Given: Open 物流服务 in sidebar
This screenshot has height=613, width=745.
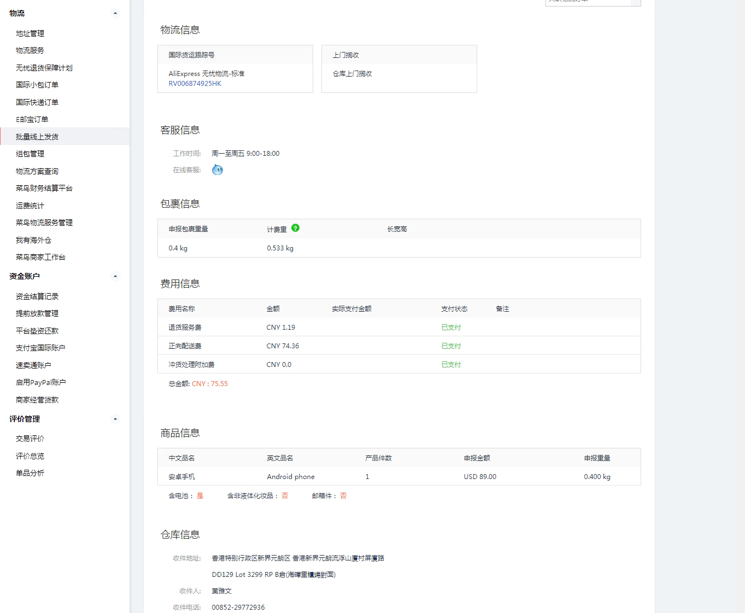Looking at the screenshot, I should (30, 50).
